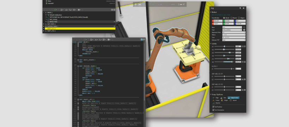Select Object coordinates radio button
The height and width of the screenshot is (127, 289).
click(x=239, y=18)
